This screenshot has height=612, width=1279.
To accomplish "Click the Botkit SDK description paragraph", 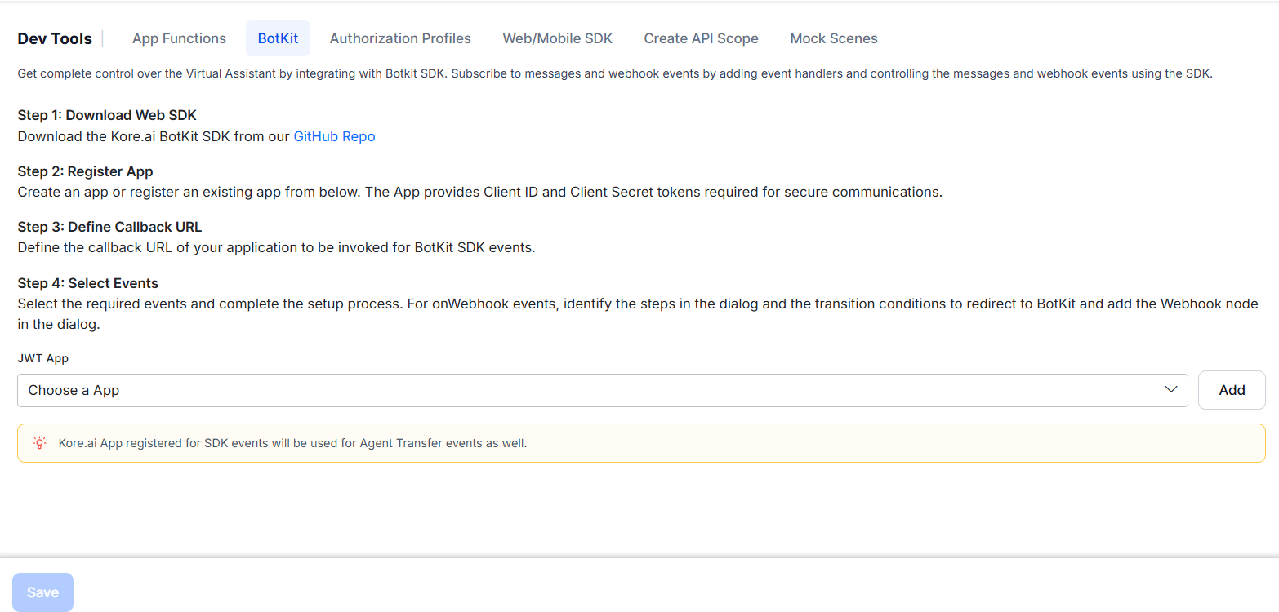I will click(615, 73).
